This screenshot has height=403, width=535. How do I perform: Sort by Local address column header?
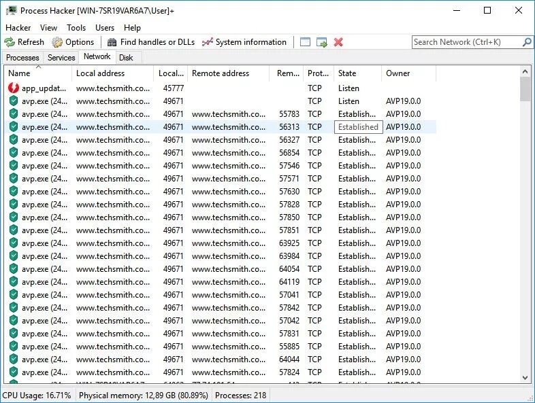click(x=112, y=73)
